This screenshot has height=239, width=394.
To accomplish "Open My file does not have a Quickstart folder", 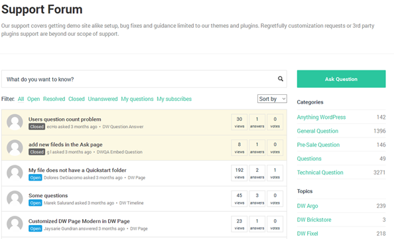I will click(78, 171).
